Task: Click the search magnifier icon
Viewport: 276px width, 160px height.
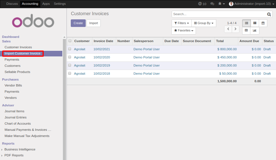Action: tap(269, 14)
